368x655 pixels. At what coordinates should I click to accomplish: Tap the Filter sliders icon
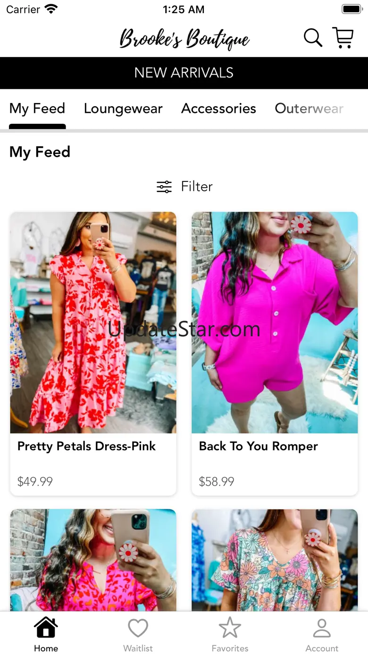(x=164, y=187)
